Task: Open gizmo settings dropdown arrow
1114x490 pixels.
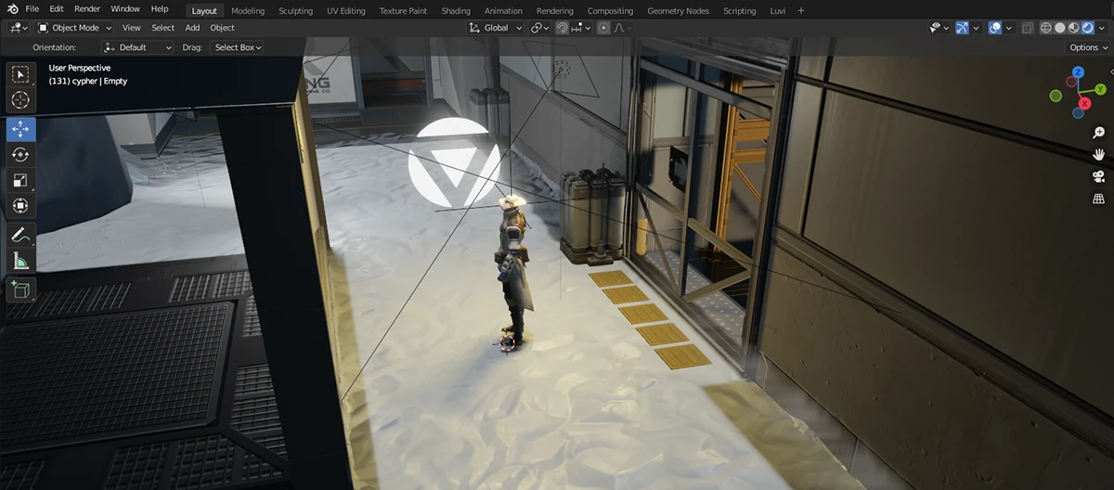Action: pos(977,28)
